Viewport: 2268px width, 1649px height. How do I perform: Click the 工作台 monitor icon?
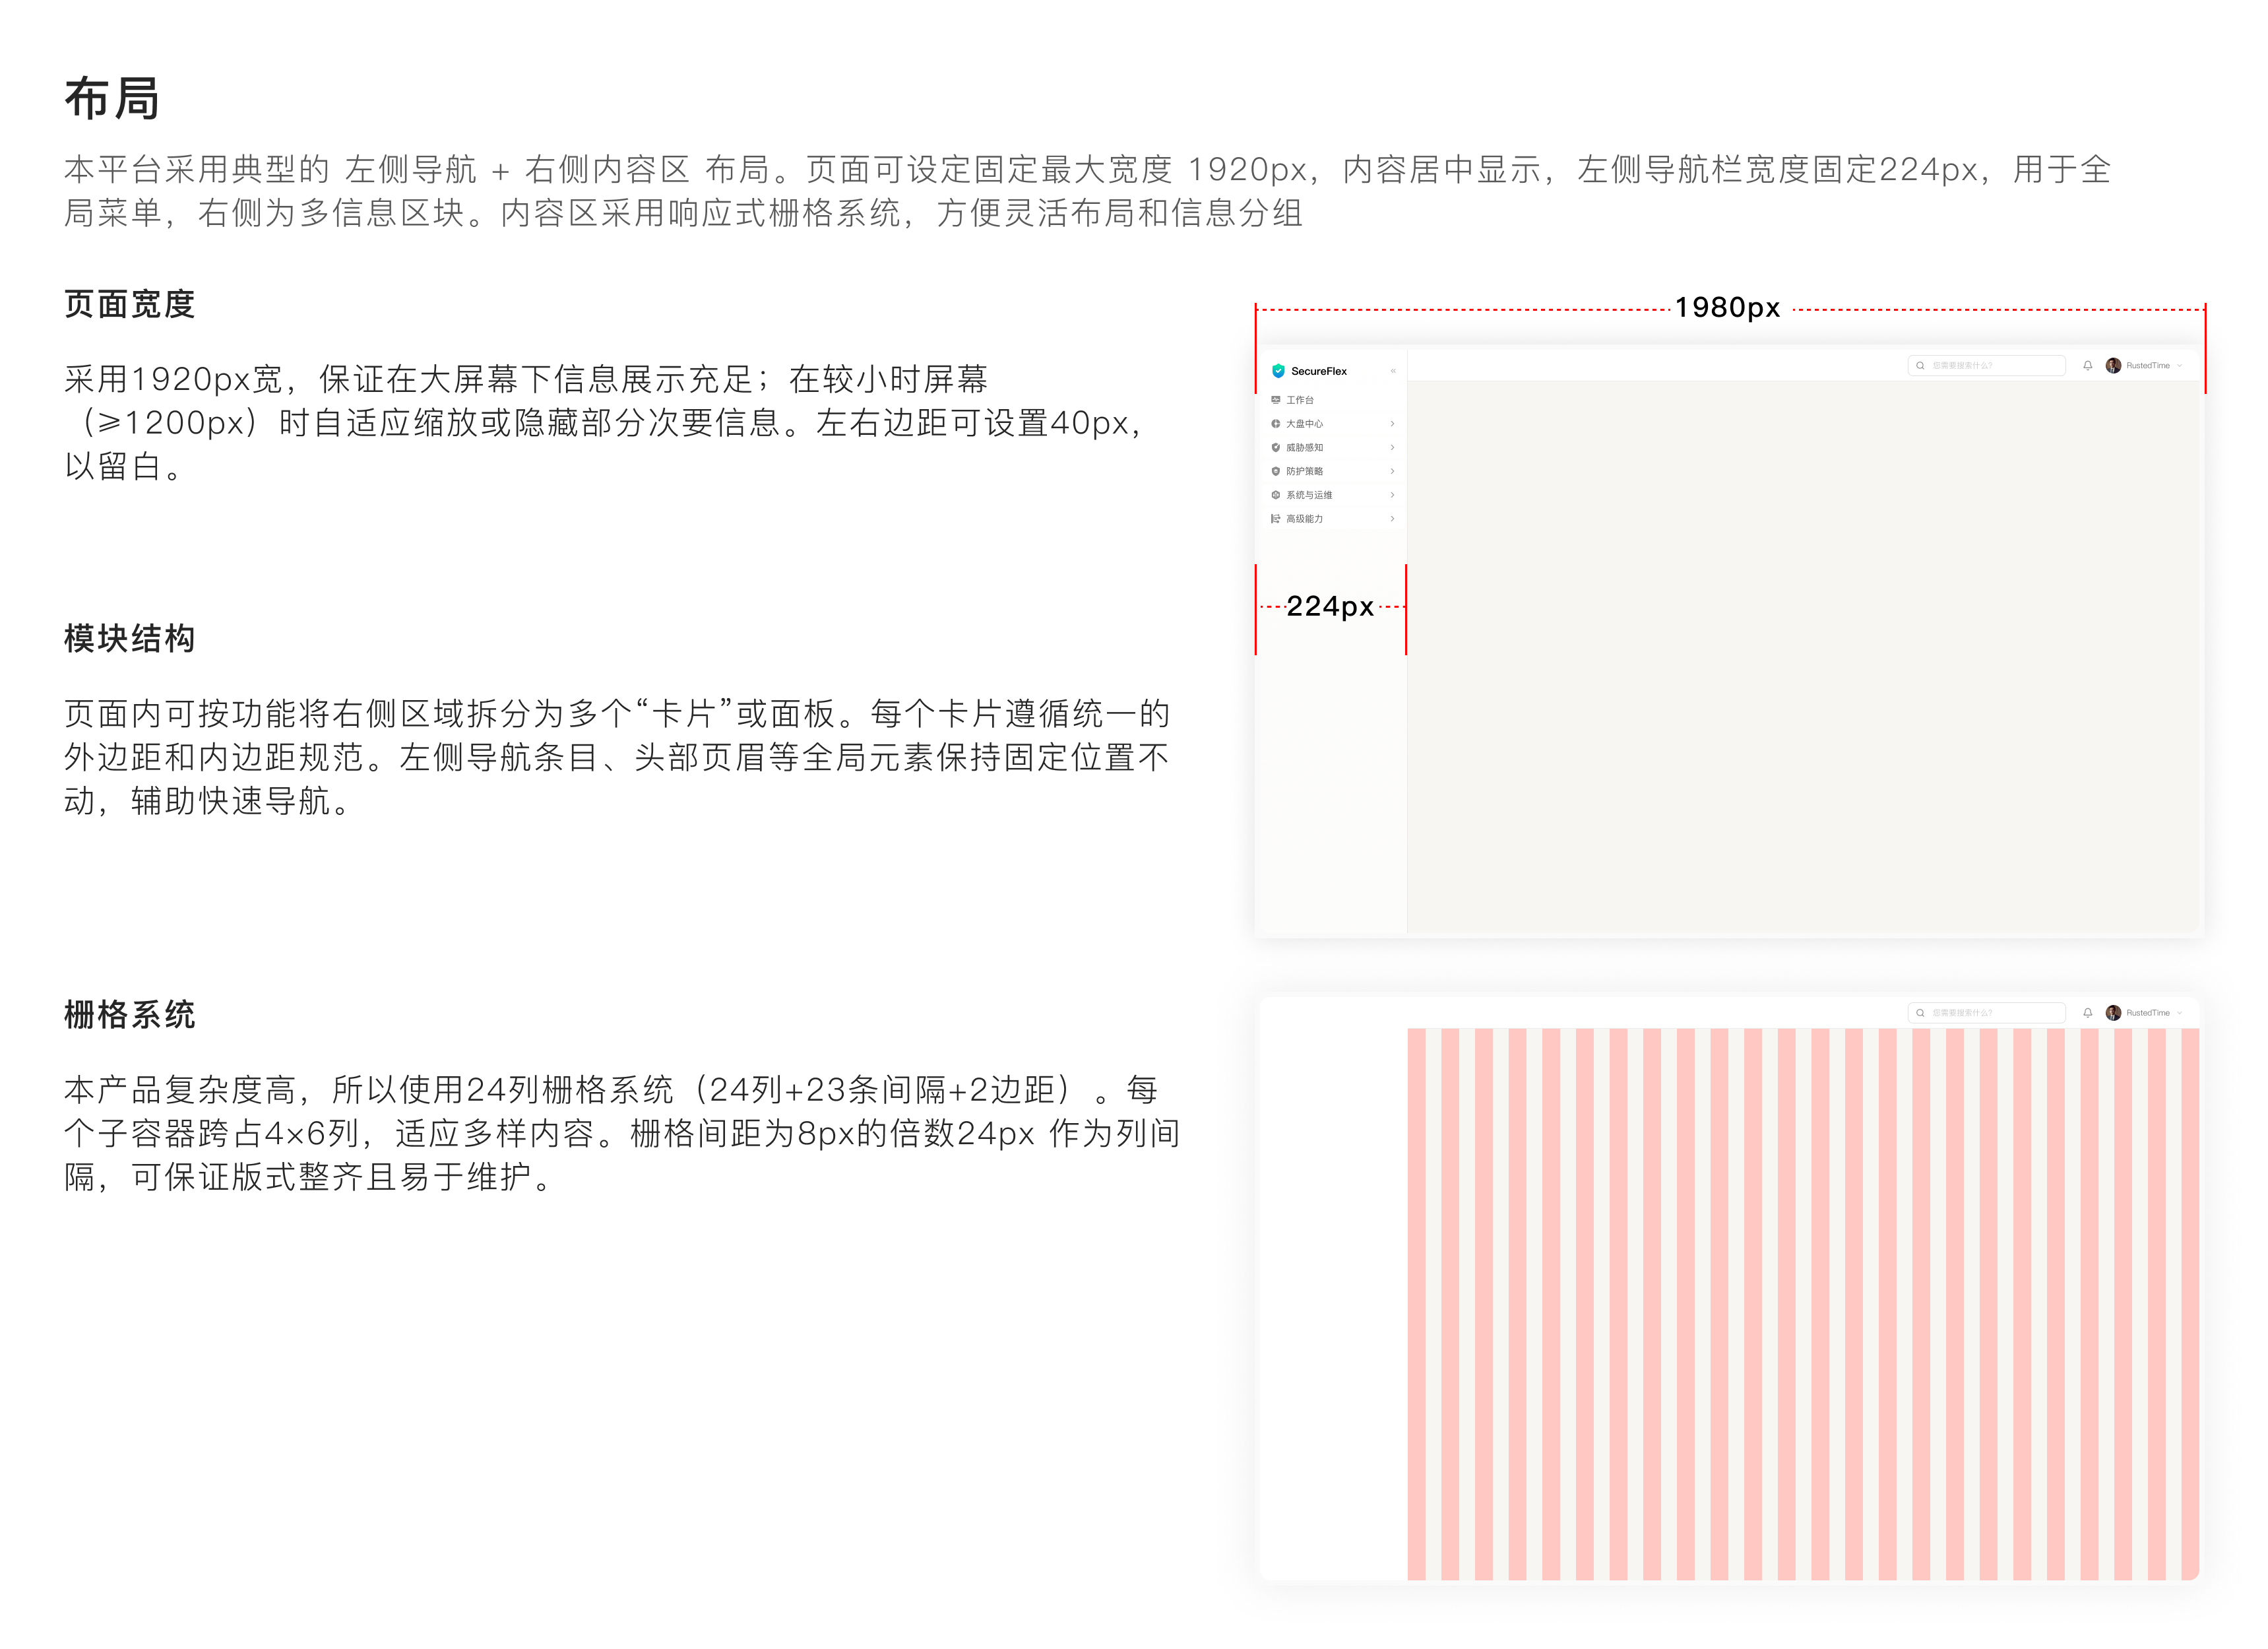coord(1275,400)
